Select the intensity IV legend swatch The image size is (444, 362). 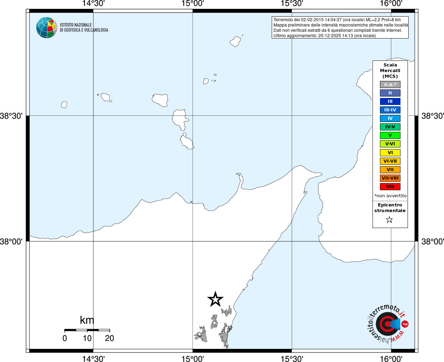(x=390, y=118)
